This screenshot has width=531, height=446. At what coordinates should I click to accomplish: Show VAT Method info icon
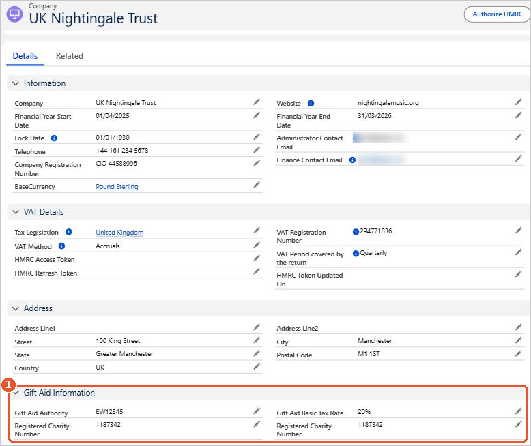[61, 246]
